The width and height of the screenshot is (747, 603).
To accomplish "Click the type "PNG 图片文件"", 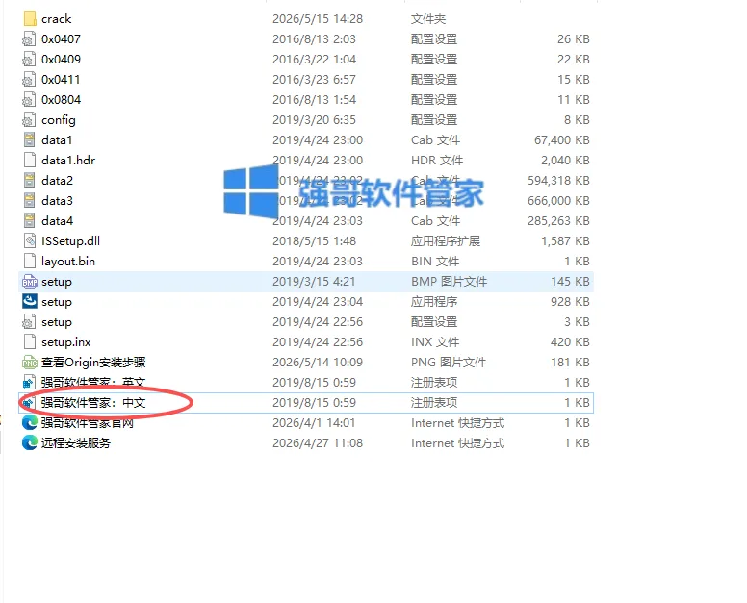I will [x=449, y=363].
